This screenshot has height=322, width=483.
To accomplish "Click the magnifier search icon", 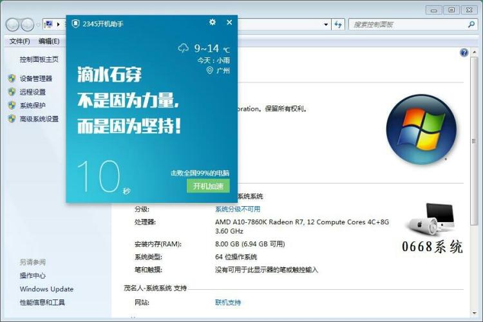I will [x=471, y=24].
